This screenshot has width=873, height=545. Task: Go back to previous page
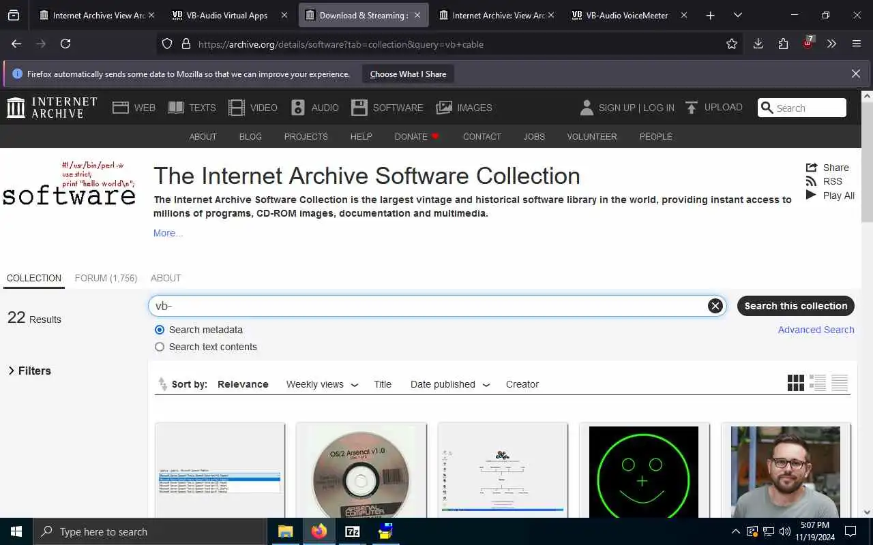(x=16, y=44)
